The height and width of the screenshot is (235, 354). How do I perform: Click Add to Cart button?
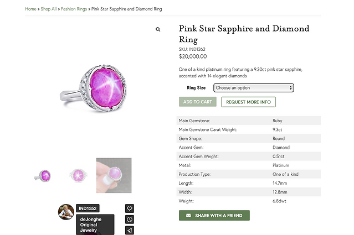[198, 102]
